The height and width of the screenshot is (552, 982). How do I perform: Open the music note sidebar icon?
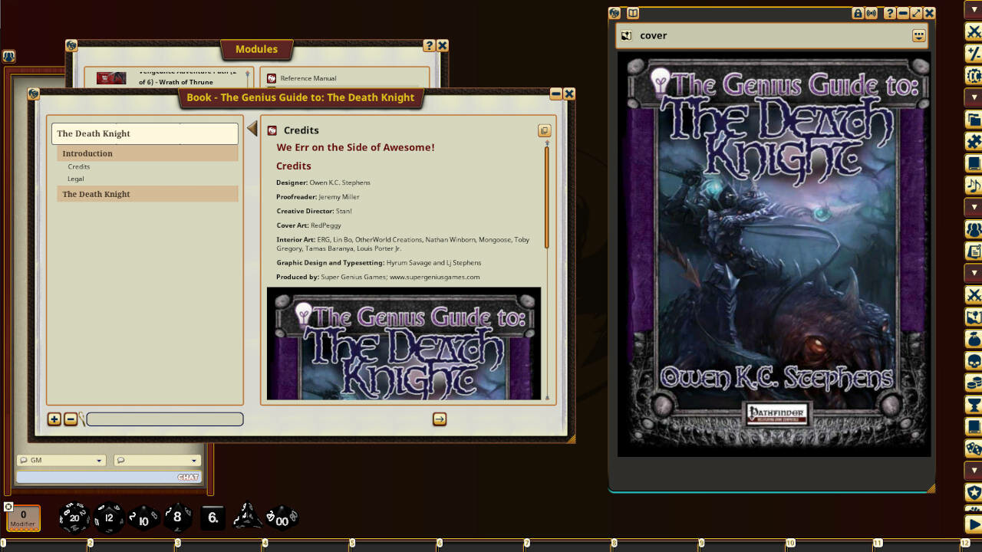point(972,185)
